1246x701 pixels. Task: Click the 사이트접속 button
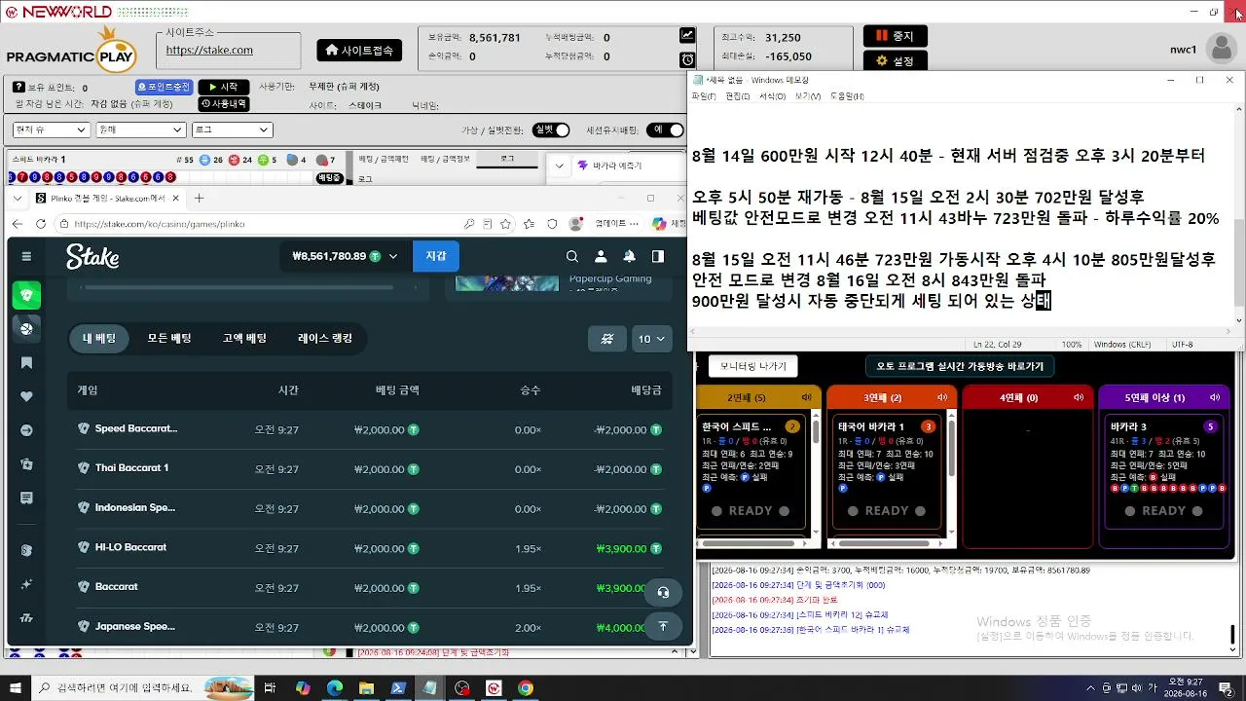(359, 50)
